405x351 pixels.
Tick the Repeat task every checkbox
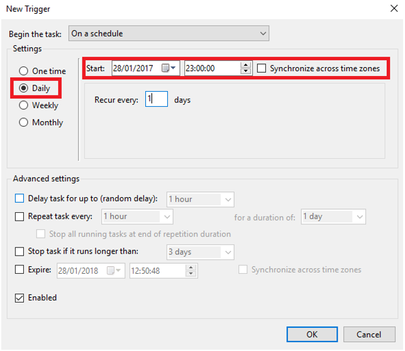point(19,216)
